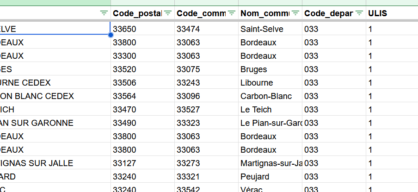Click the Le Teich cell
The image size is (418, 192).
[256, 110]
